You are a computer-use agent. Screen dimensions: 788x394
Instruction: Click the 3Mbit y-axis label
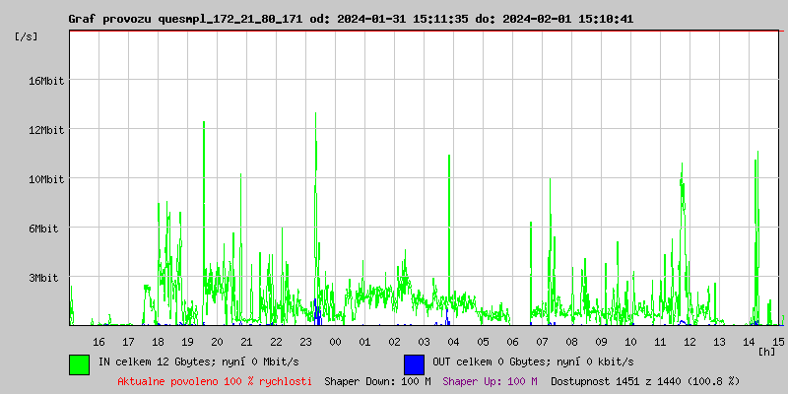coord(43,278)
